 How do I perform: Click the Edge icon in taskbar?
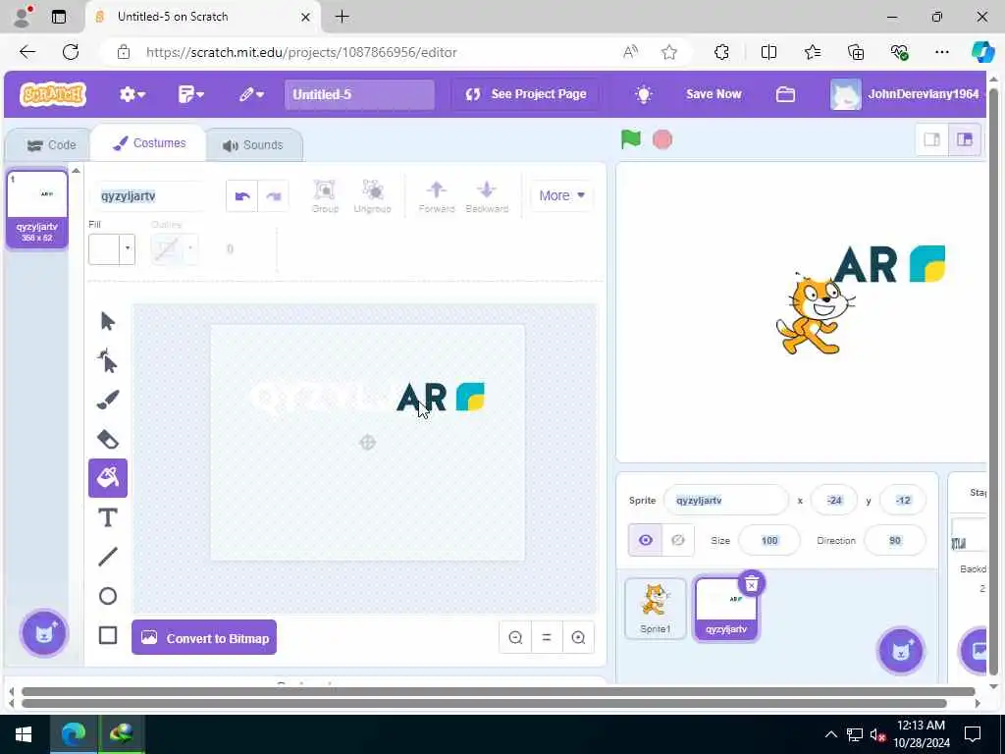coord(73,734)
